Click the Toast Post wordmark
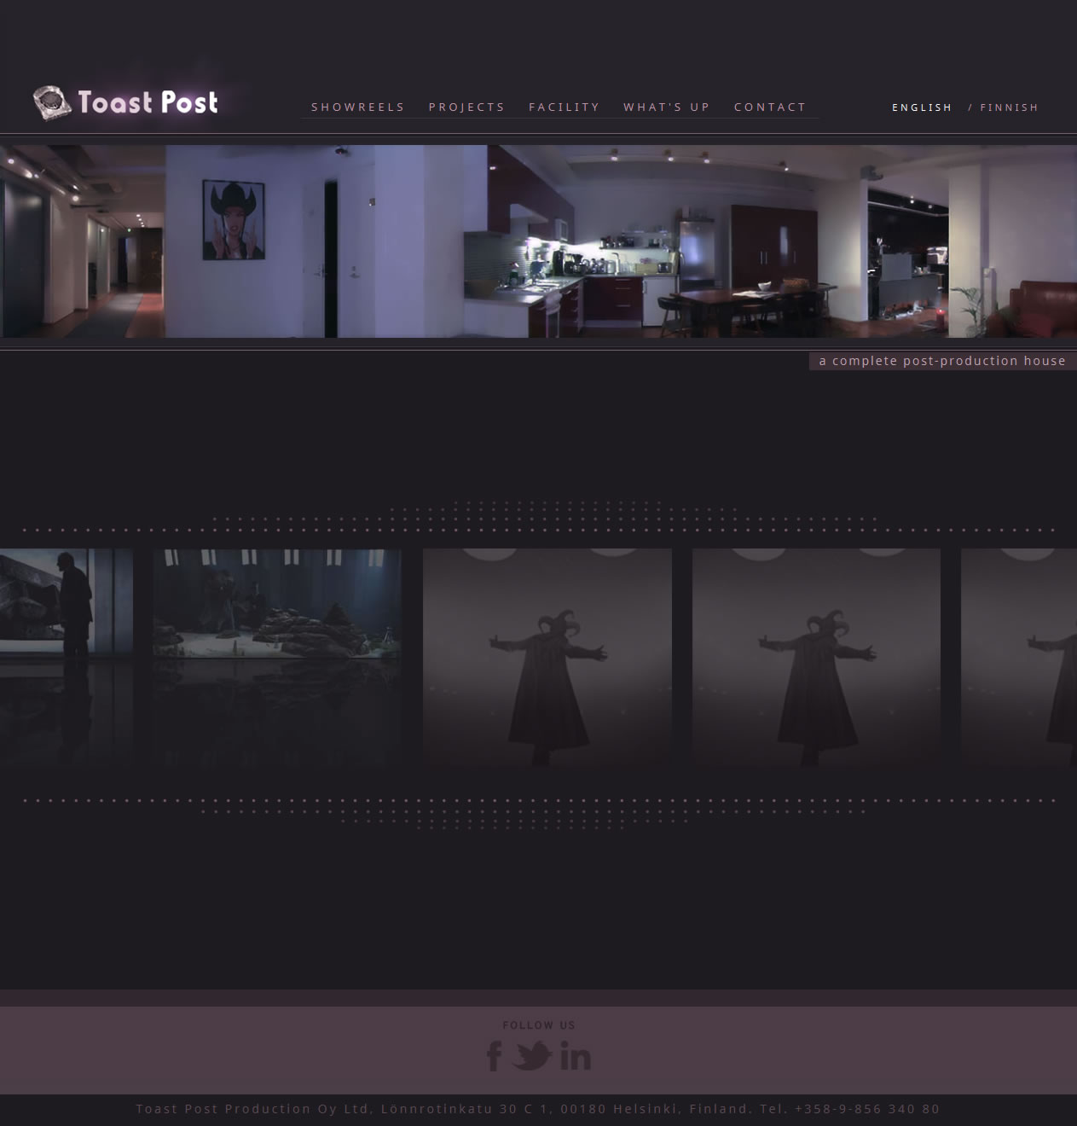Image resolution: width=1077 pixels, height=1126 pixels. (148, 102)
